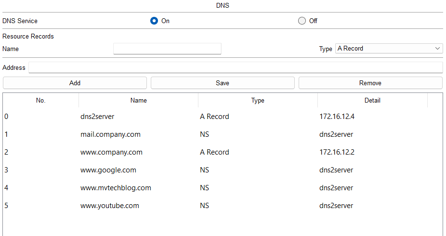Click the NS type cell for www.youtube.com

(x=205, y=206)
